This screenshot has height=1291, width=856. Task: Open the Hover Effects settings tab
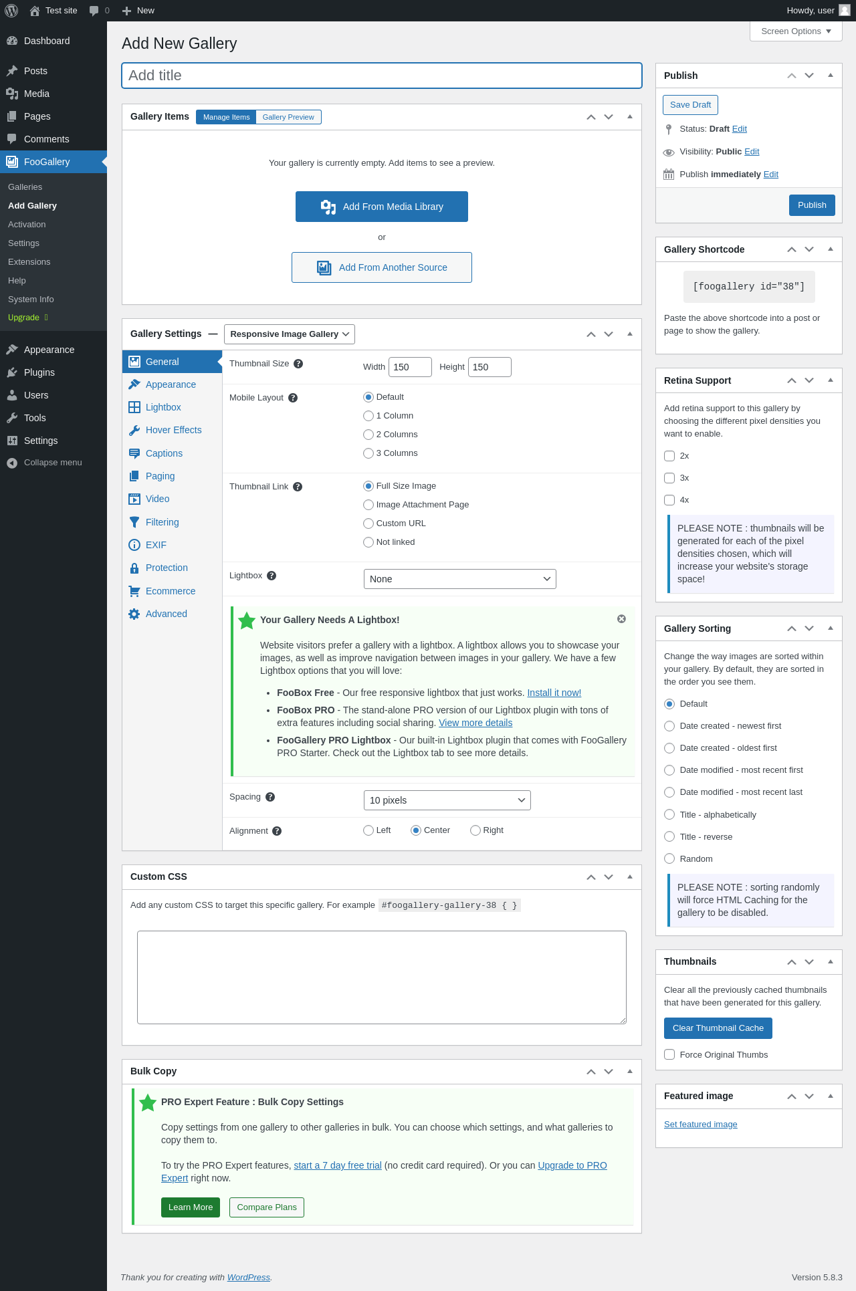point(173,430)
